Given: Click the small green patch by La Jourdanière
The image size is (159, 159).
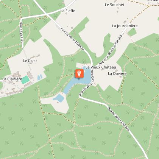Looking at the screenshot, I should 132,32.
